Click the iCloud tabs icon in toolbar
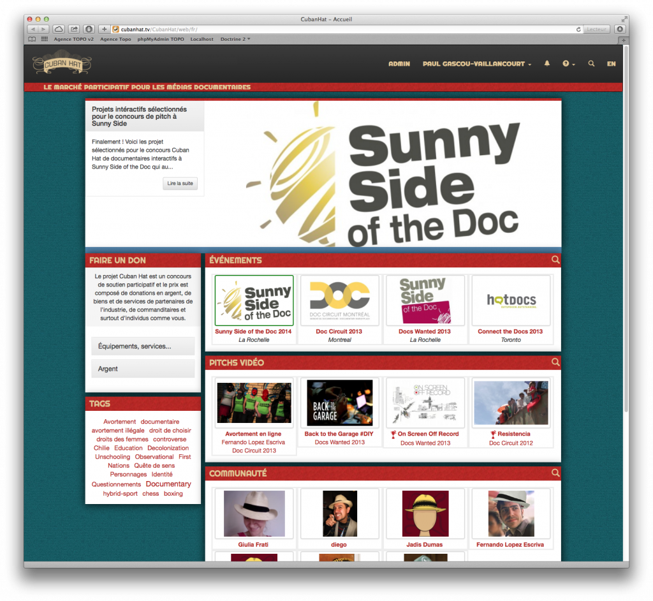The width and height of the screenshot is (653, 601). 59,29
